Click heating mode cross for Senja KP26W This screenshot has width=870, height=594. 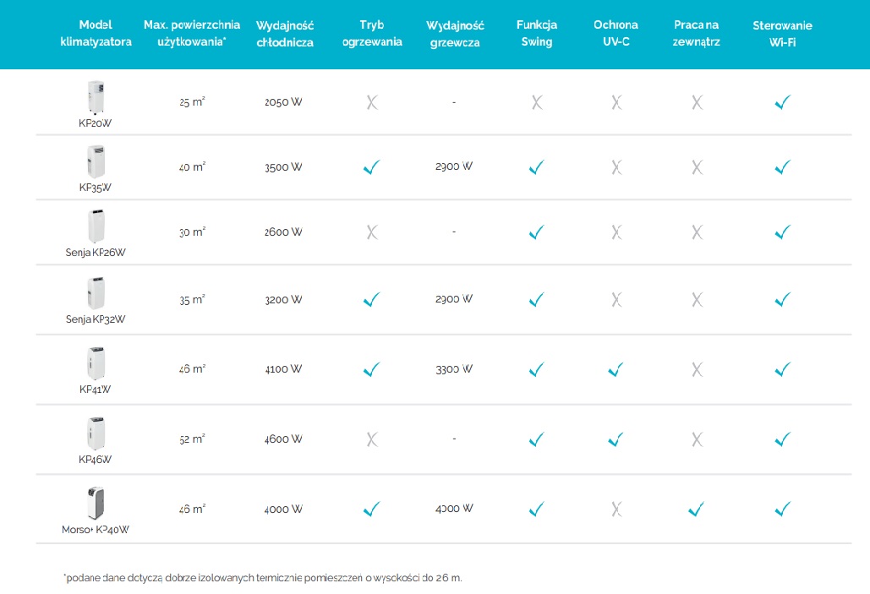[x=371, y=232]
